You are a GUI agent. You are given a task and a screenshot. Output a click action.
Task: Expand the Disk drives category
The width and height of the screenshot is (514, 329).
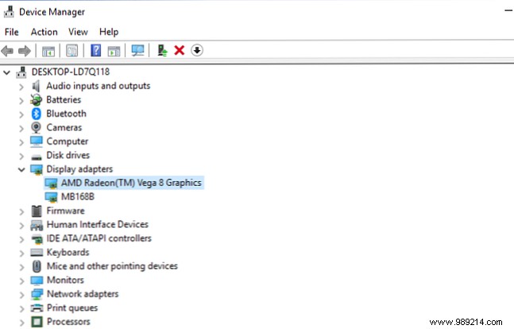pos(21,156)
